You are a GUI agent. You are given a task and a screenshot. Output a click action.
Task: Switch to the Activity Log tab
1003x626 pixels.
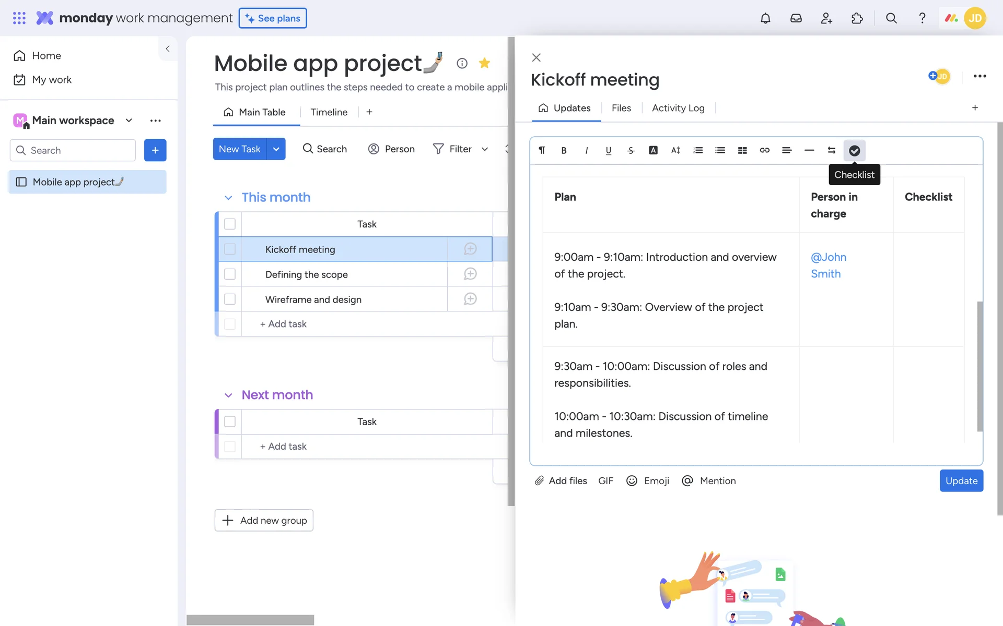click(x=678, y=108)
